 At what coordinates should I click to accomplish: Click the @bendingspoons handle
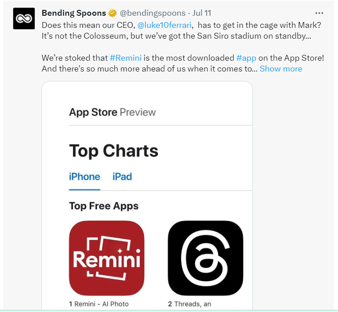click(x=152, y=13)
